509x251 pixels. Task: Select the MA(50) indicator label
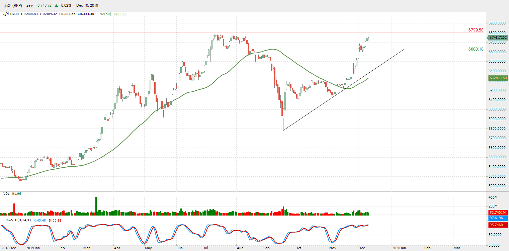(105, 14)
